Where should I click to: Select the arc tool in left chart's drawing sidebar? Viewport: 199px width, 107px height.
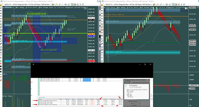click(x=1, y=55)
